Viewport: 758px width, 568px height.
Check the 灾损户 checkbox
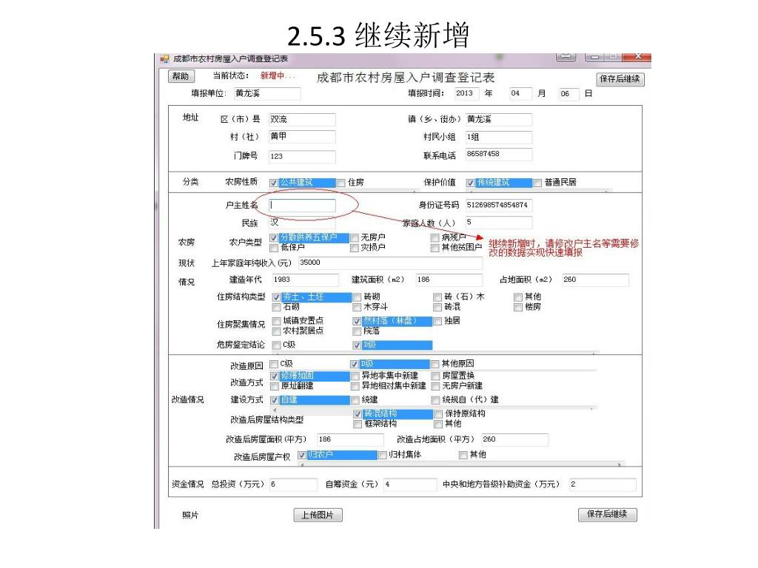pyautogui.click(x=355, y=248)
